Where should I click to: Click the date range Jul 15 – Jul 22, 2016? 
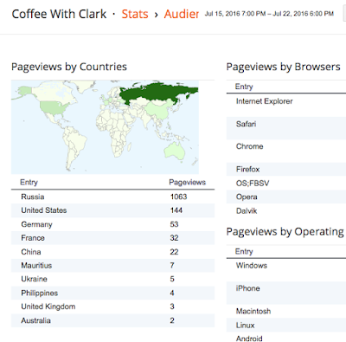[269, 14]
